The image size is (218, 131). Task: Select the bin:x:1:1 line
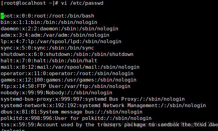[x=49, y=22]
